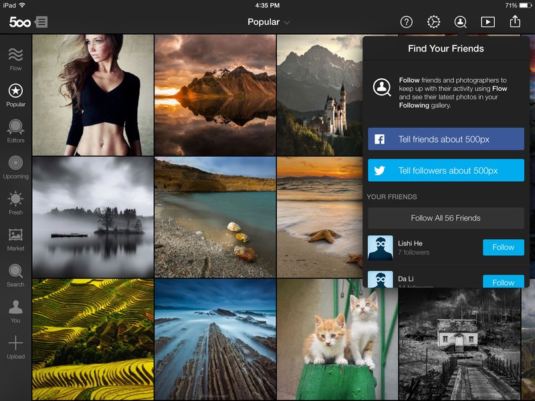Check the battery indicator in status bar
Screen dimensions: 535x401
tap(525, 5)
